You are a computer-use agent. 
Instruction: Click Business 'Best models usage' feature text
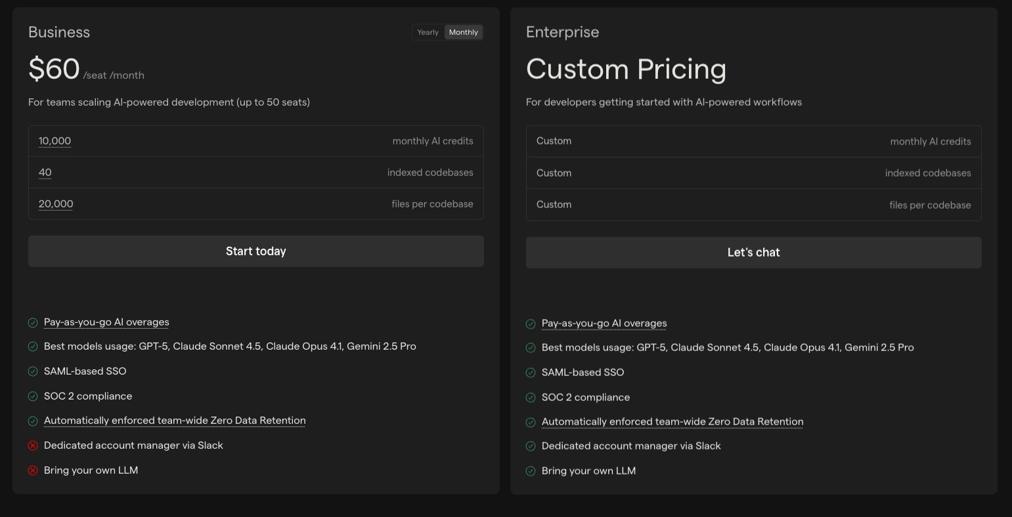coord(230,346)
